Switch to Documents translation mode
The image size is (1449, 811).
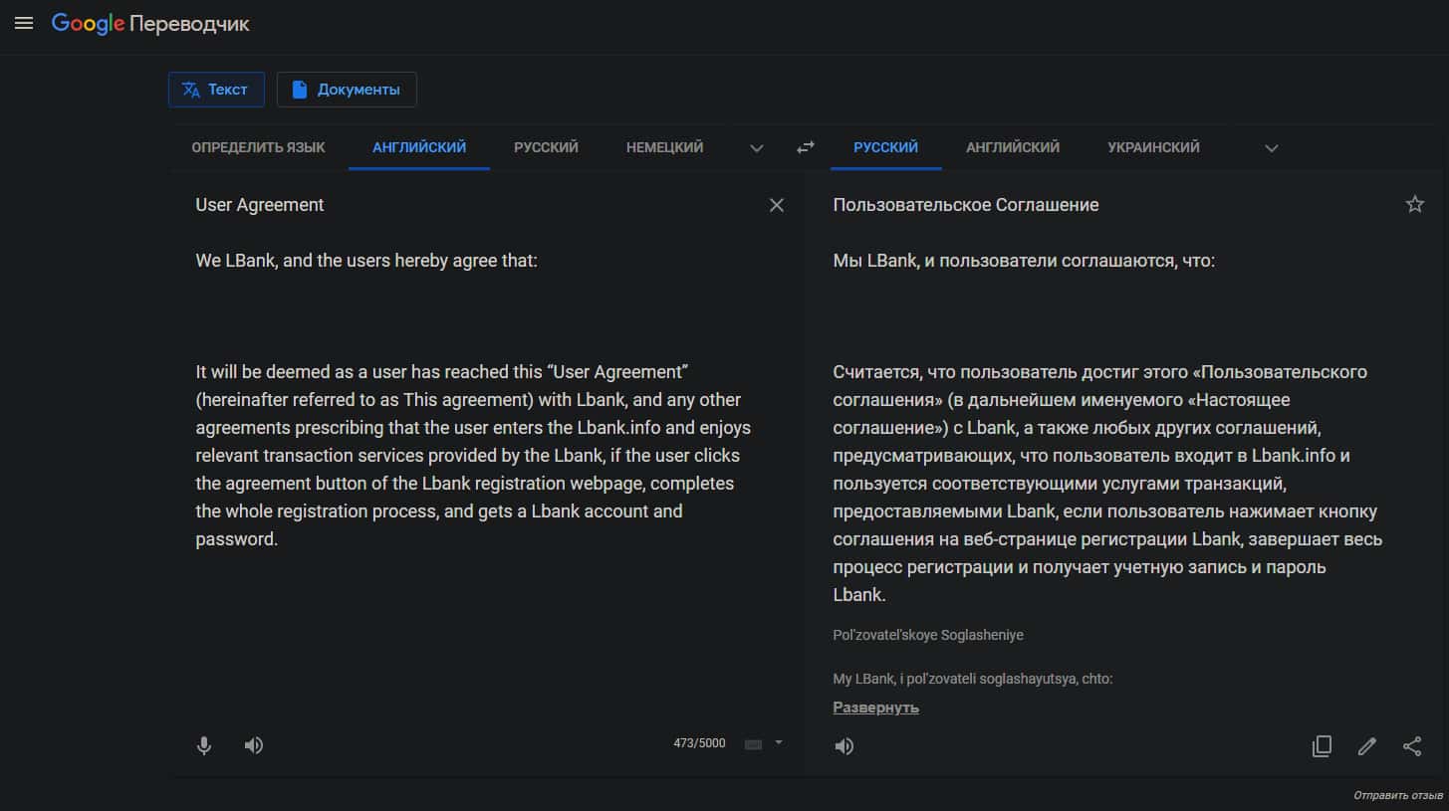pyautogui.click(x=347, y=90)
